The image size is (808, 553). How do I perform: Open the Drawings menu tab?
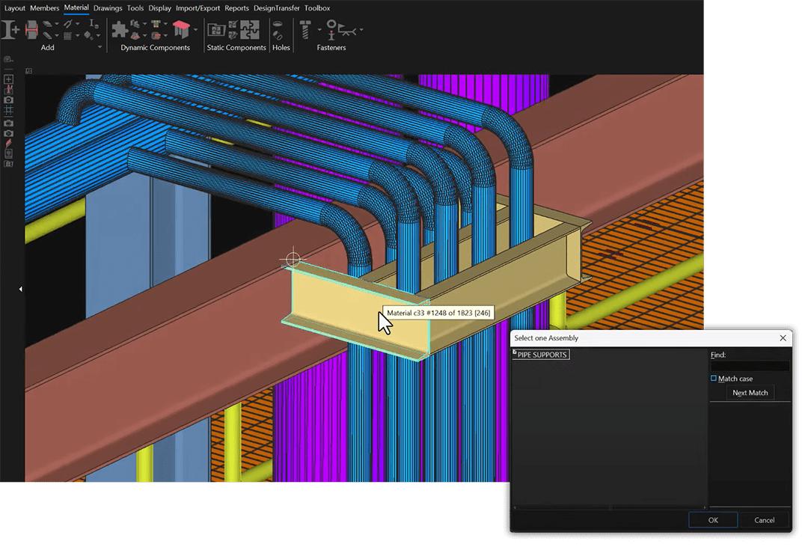108,8
